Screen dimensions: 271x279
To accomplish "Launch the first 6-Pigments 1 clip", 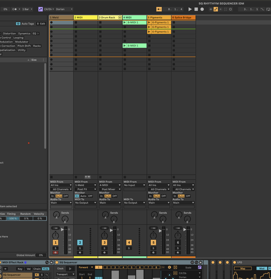I will 159,22.
